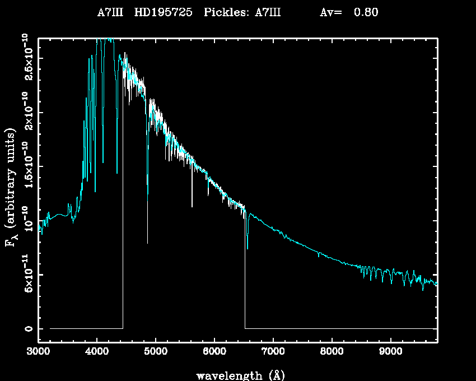The width and height of the screenshot is (476, 381).
Task: Click the 0 tick label on y-axis
Action: point(27,328)
